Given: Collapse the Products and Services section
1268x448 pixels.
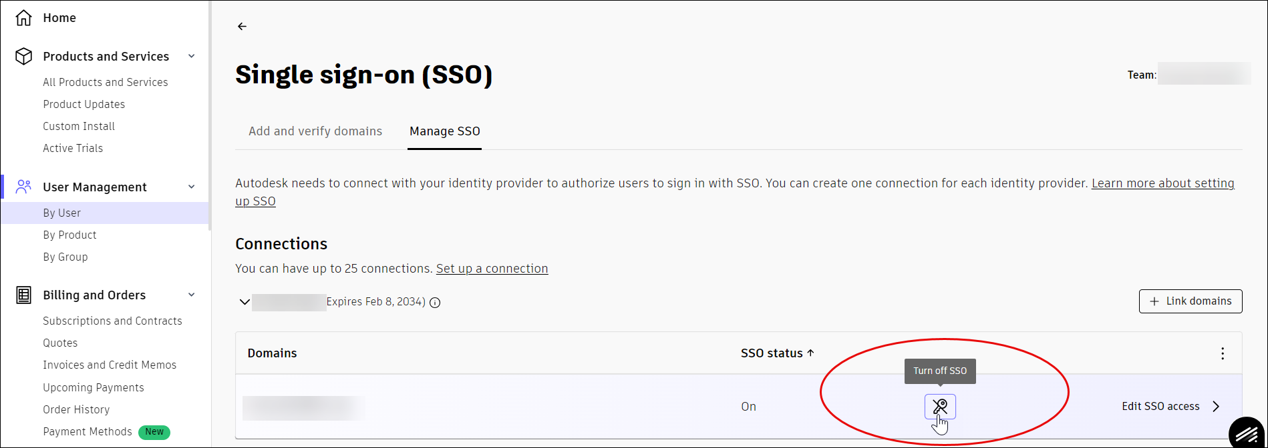Looking at the screenshot, I should click(192, 57).
